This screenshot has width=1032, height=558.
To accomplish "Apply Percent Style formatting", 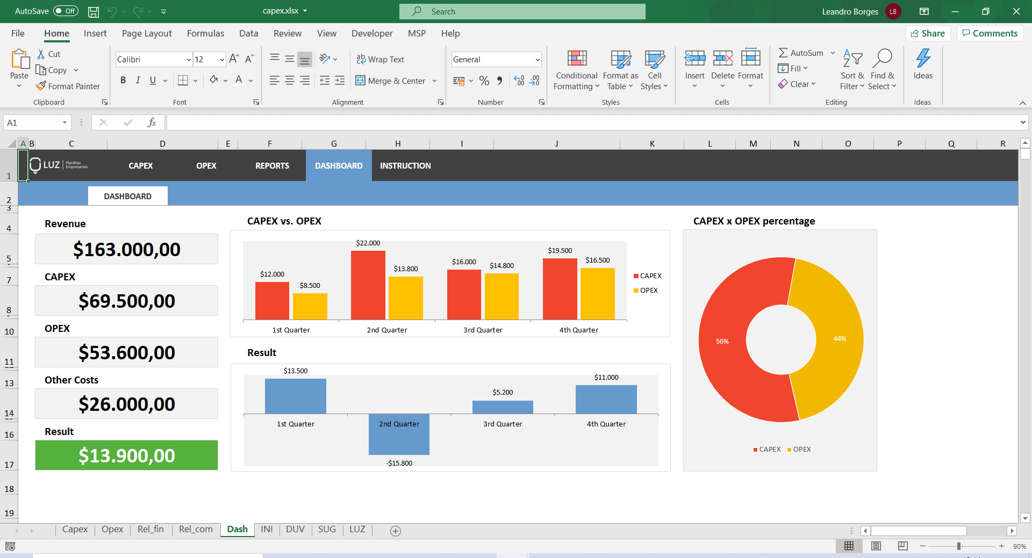I will [484, 81].
